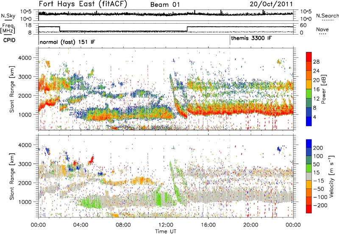Click the "Time UT" axis title
Image resolution: width=339 pixels, height=234 pixels.
(166, 231)
